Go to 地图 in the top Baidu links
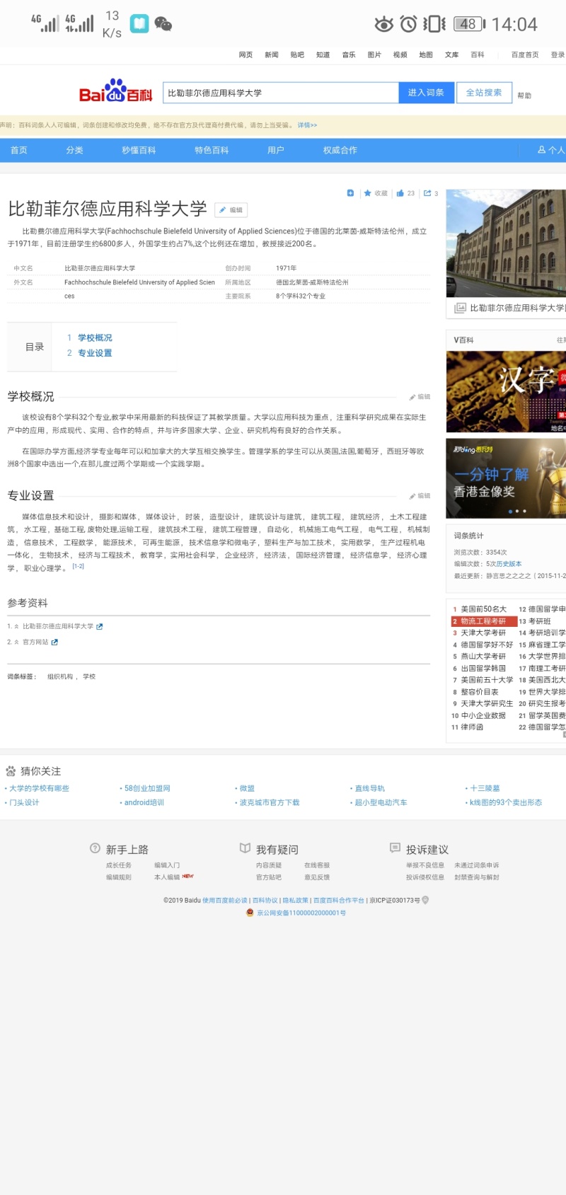566x1195 pixels. [426, 54]
